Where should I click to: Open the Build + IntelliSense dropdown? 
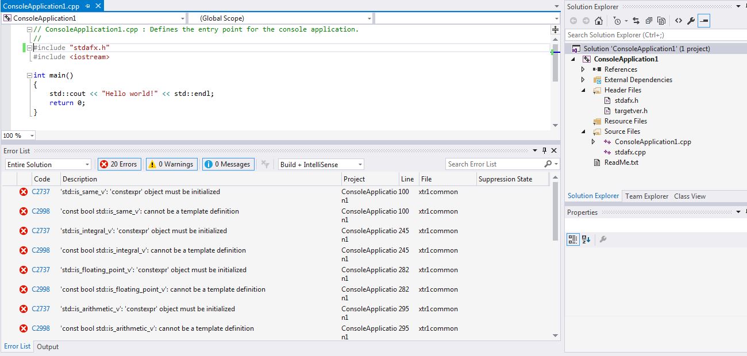click(321, 164)
